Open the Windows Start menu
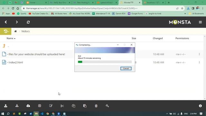 3,114
